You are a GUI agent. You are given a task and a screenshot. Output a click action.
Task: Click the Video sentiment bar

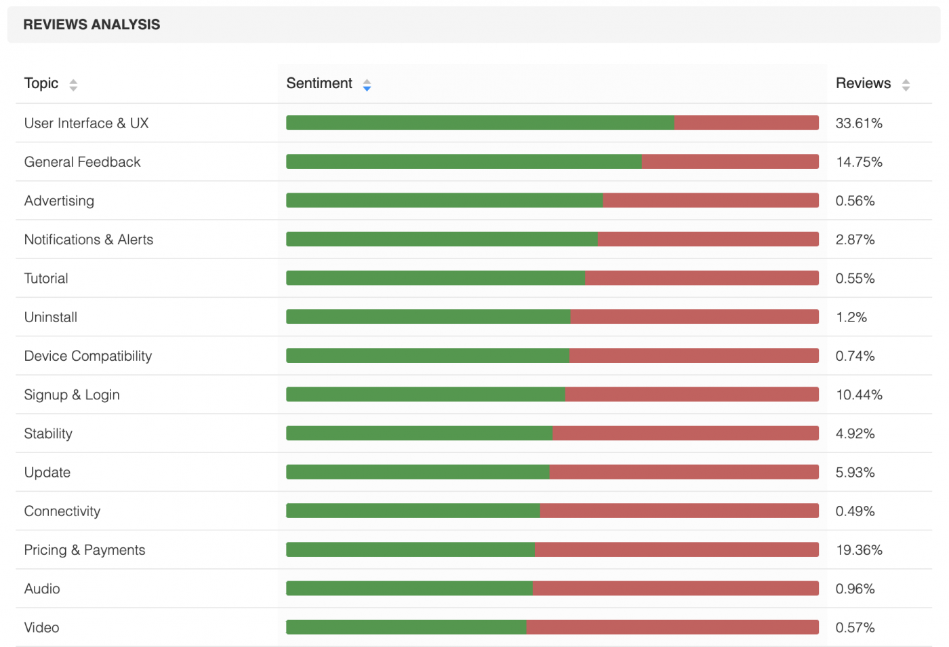(x=552, y=627)
